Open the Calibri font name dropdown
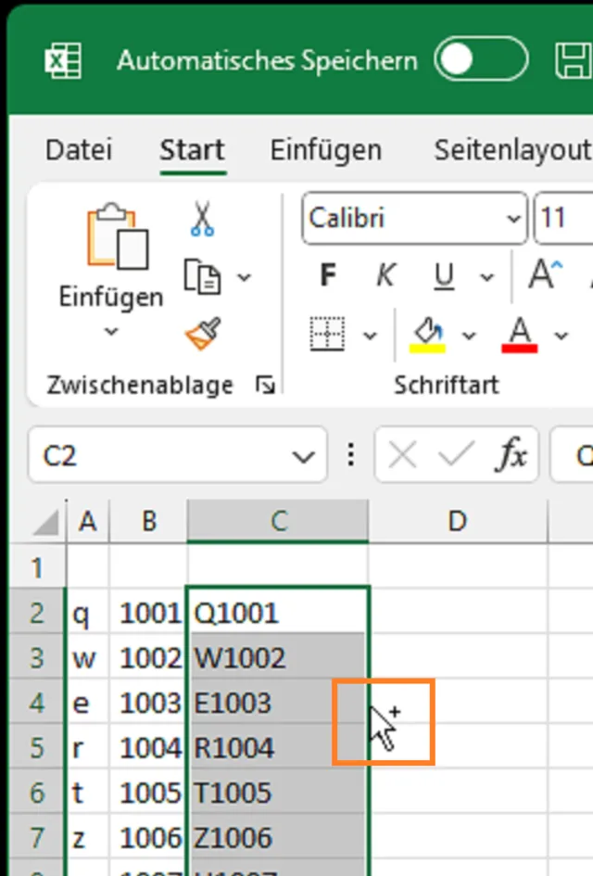 tap(513, 219)
